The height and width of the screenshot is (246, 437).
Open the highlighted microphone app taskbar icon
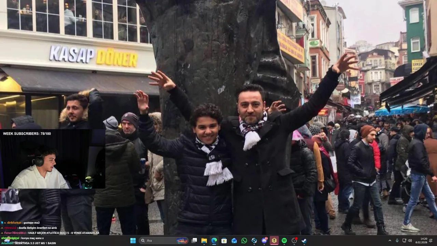tap(274, 241)
